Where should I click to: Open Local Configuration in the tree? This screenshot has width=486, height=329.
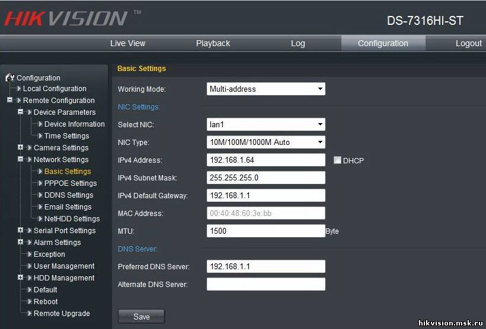point(55,89)
